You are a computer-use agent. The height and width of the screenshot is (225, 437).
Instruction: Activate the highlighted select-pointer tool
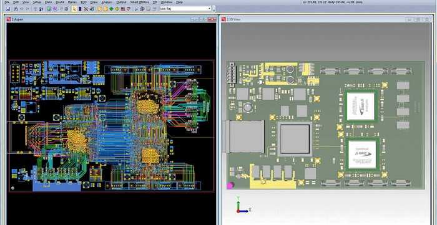click(74, 9)
